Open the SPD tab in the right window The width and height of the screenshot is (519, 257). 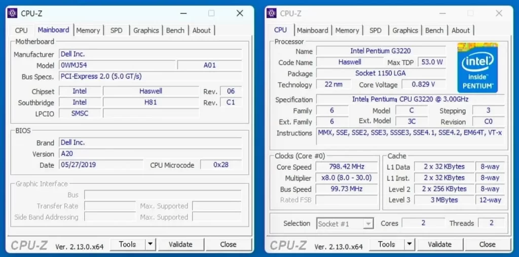click(376, 30)
